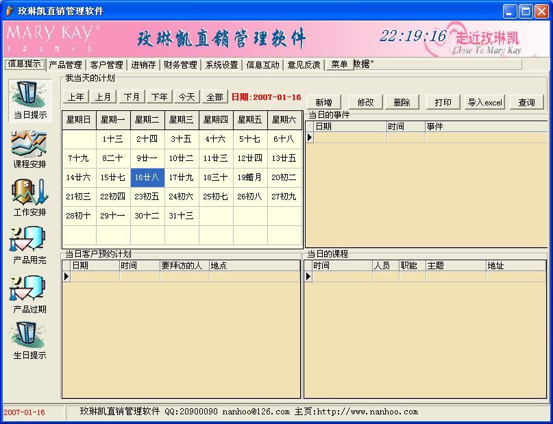The image size is (553, 424).
Task: Go to next month with 下月
Action: [x=132, y=97]
